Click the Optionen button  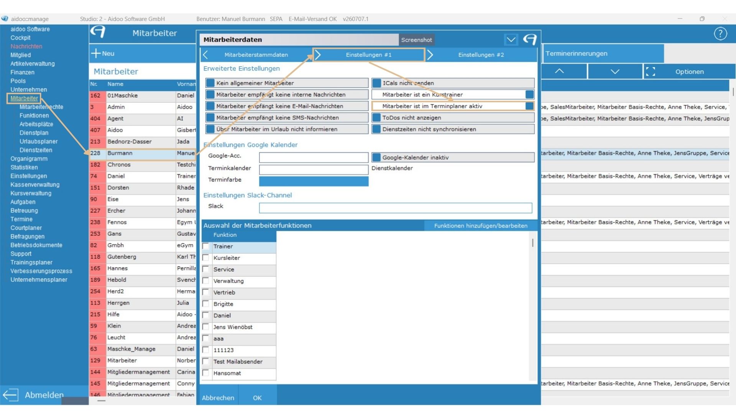[689, 72]
